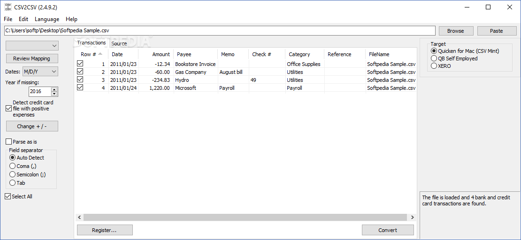Click the left arrow of horizontal scrollbar
This screenshot has height=240, width=521.
coord(79,217)
